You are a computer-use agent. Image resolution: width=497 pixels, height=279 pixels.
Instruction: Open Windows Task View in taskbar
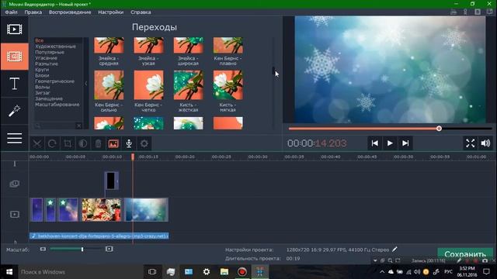(x=152, y=272)
